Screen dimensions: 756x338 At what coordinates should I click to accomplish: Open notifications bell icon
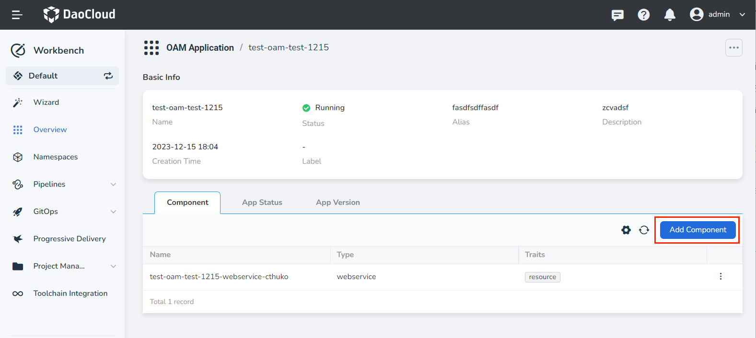click(x=670, y=15)
